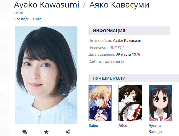179x136 pixels.
Task: Open settings with gears icon
Action: coord(68,132)
